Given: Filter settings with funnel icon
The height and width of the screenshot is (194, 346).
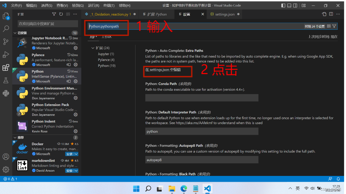Looking at the screenshot, I should (334, 26).
